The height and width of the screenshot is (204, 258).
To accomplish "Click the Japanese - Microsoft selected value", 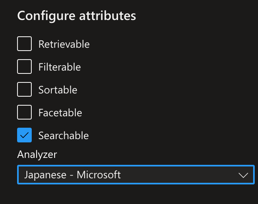I will tap(72, 175).
